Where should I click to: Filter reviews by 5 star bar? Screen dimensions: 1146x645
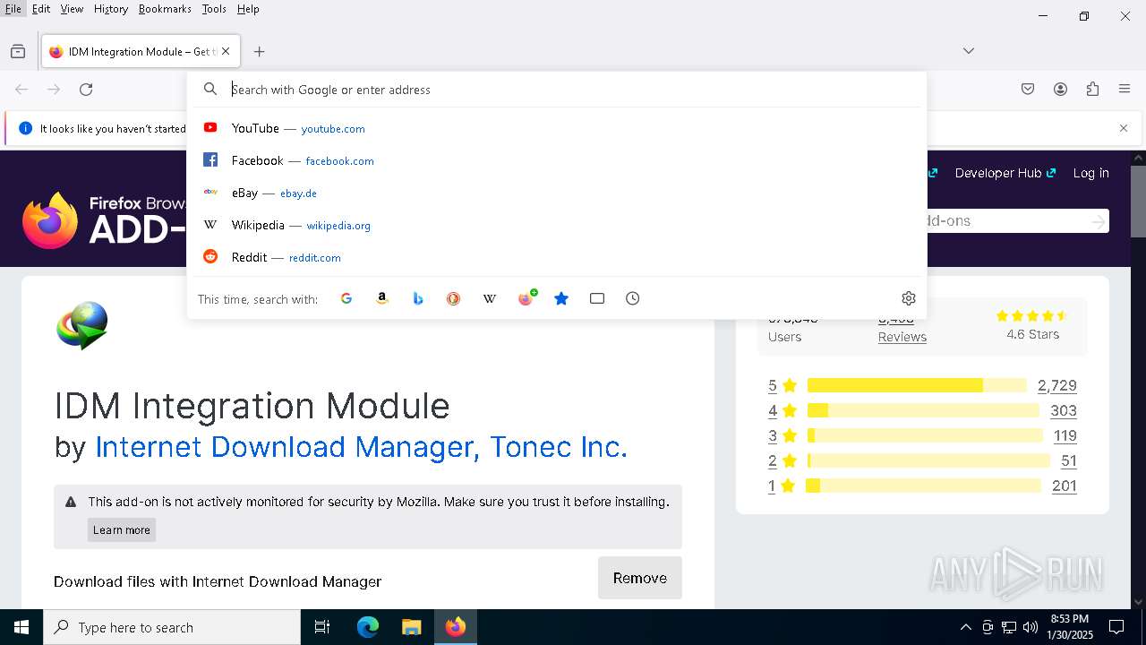[917, 385]
